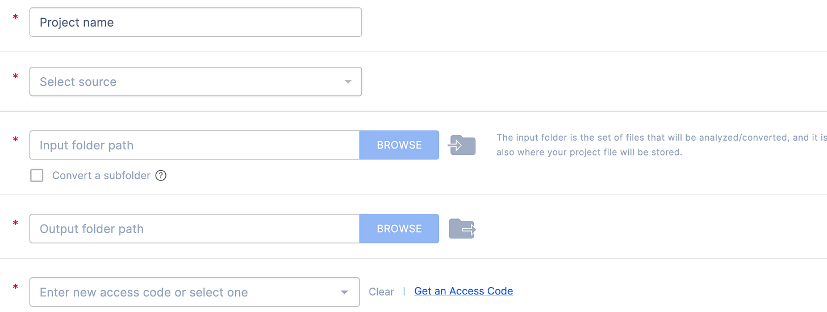Click the required asterisk beside Project name
This screenshot has width=827, height=312.
pos(15,18)
